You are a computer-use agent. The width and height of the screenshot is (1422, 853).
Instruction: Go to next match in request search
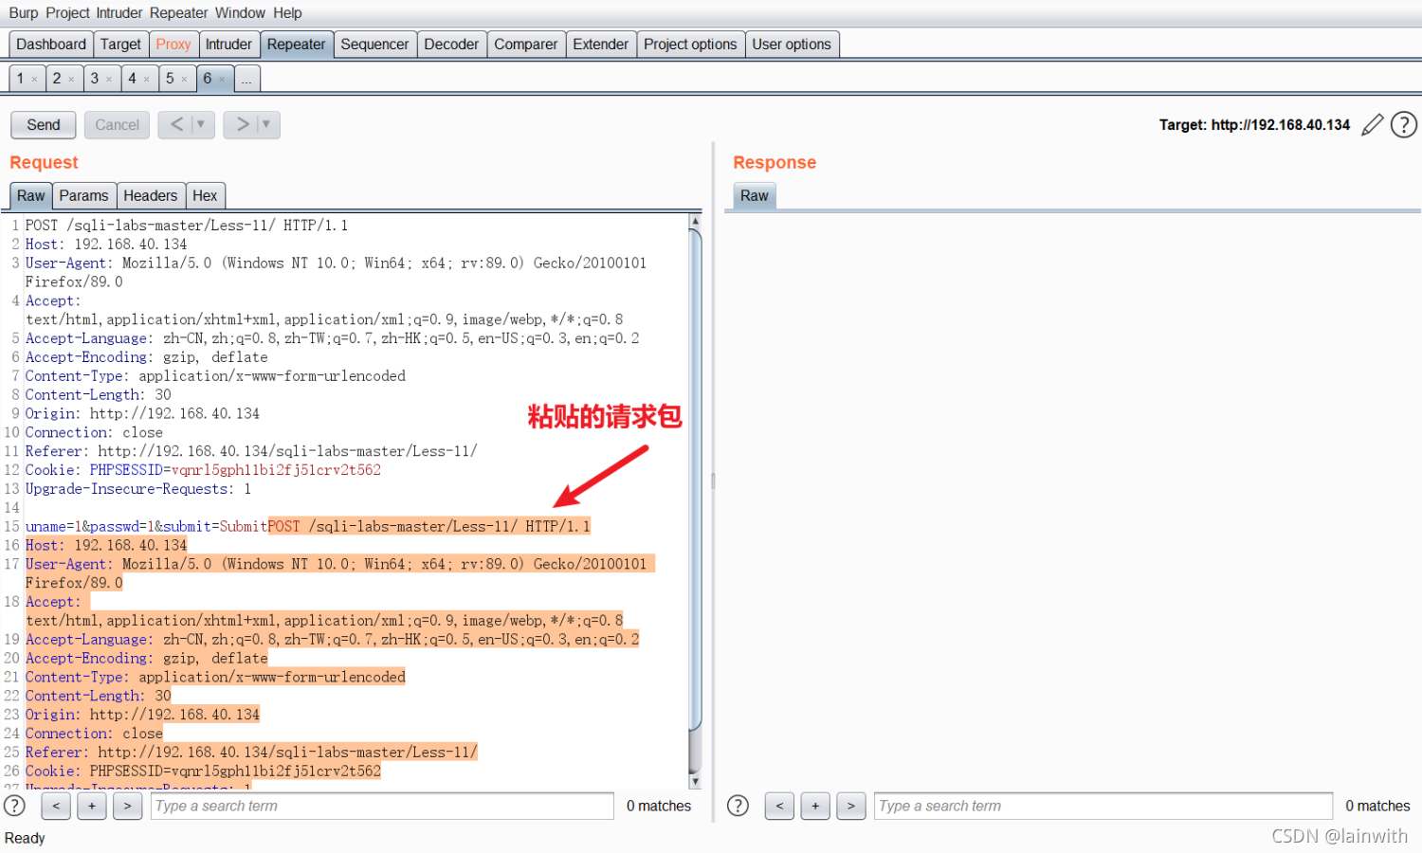[127, 806]
